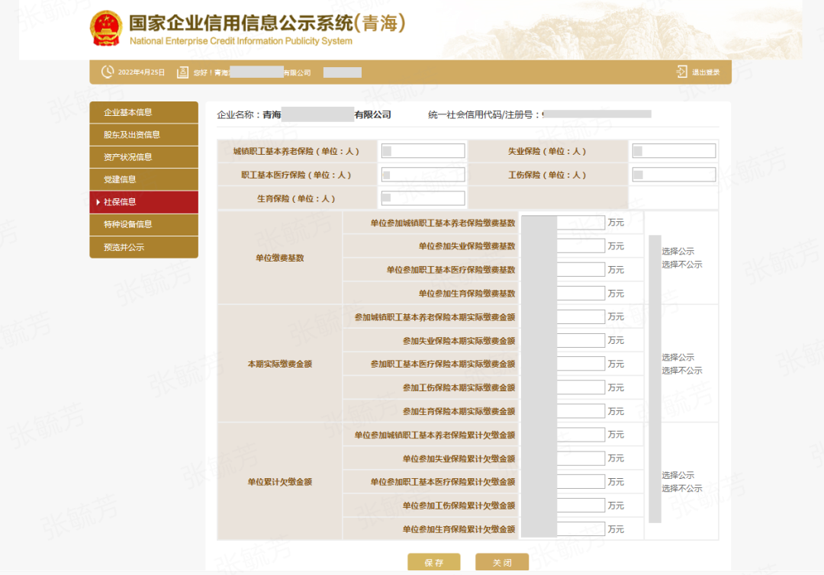Image resolution: width=824 pixels, height=575 pixels.
Task: Choose 选择不公示 for 单位缴费基数 group
Action: 681,264
